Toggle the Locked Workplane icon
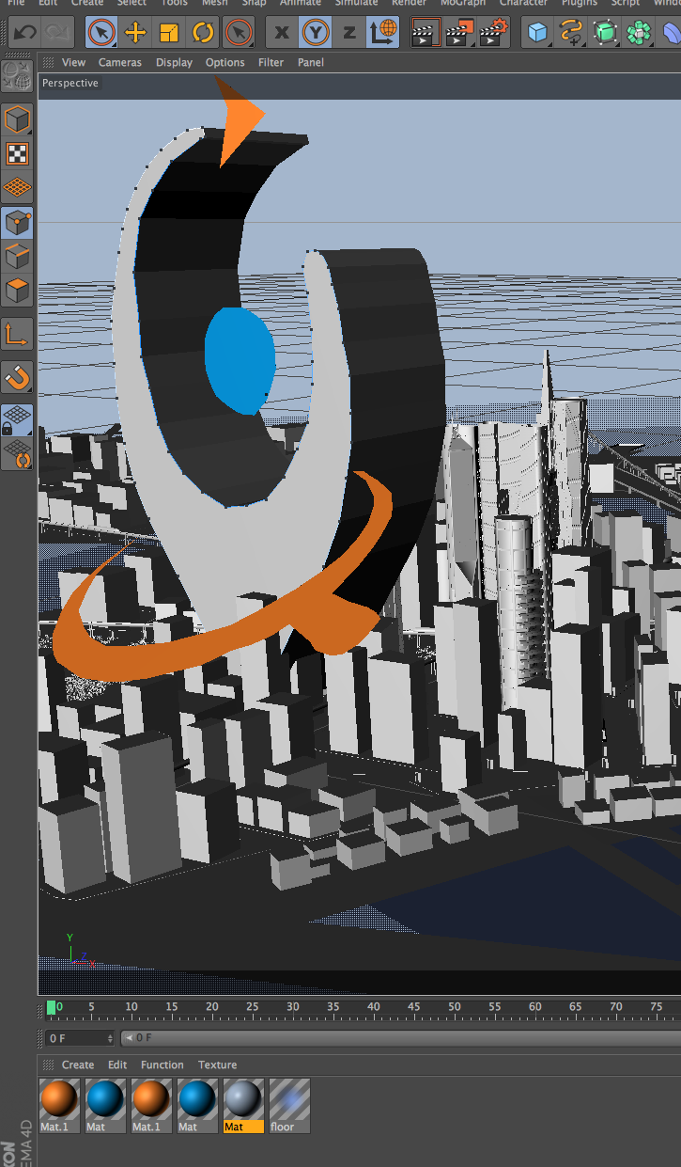The image size is (681, 1167). coord(17,419)
